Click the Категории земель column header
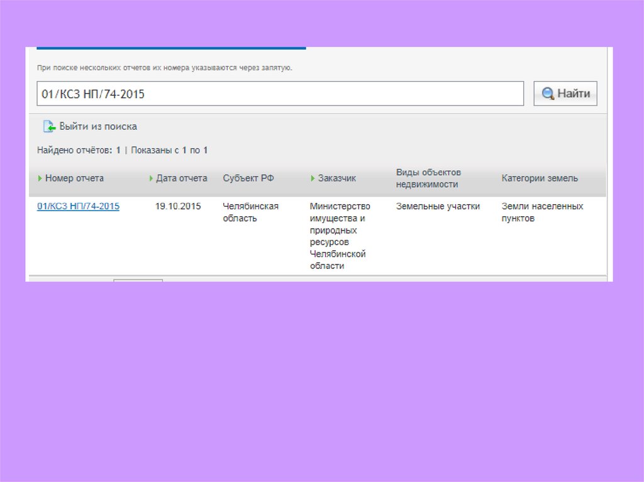Viewport: 644px width, 482px height. click(x=540, y=178)
